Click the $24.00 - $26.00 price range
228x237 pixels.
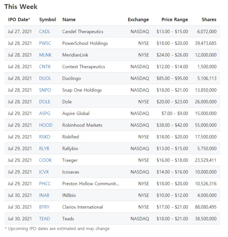pyautogui.click(x=172, y=55)
